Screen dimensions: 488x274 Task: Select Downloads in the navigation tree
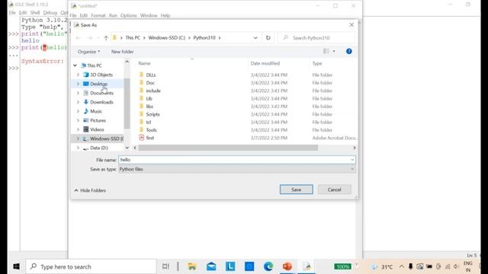pos(101,102)
